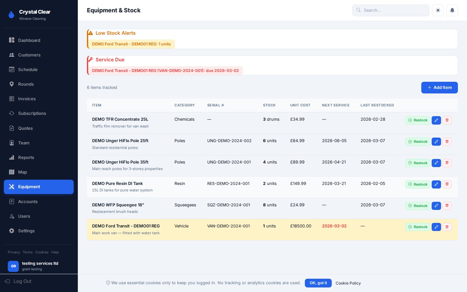Dismiss the cookie notice with OK, got it
The height and width of the screenshot is (292, 467).
coord(318,283)
